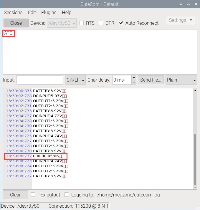Enable the DTR checkbox
The width and height of the screenshot is (200, 210).
pos(101,23)
